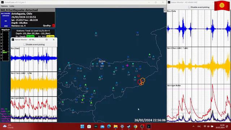Click the green Err. Depth value
Screen dimensions: 231x130
30,36
